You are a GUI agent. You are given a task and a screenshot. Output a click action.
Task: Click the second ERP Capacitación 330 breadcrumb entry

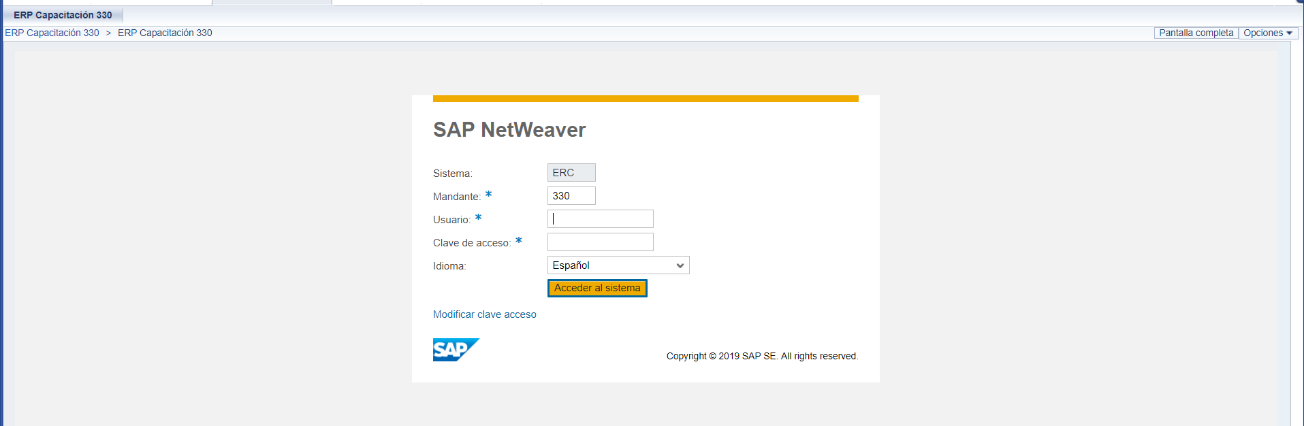[x=165, y=33]
